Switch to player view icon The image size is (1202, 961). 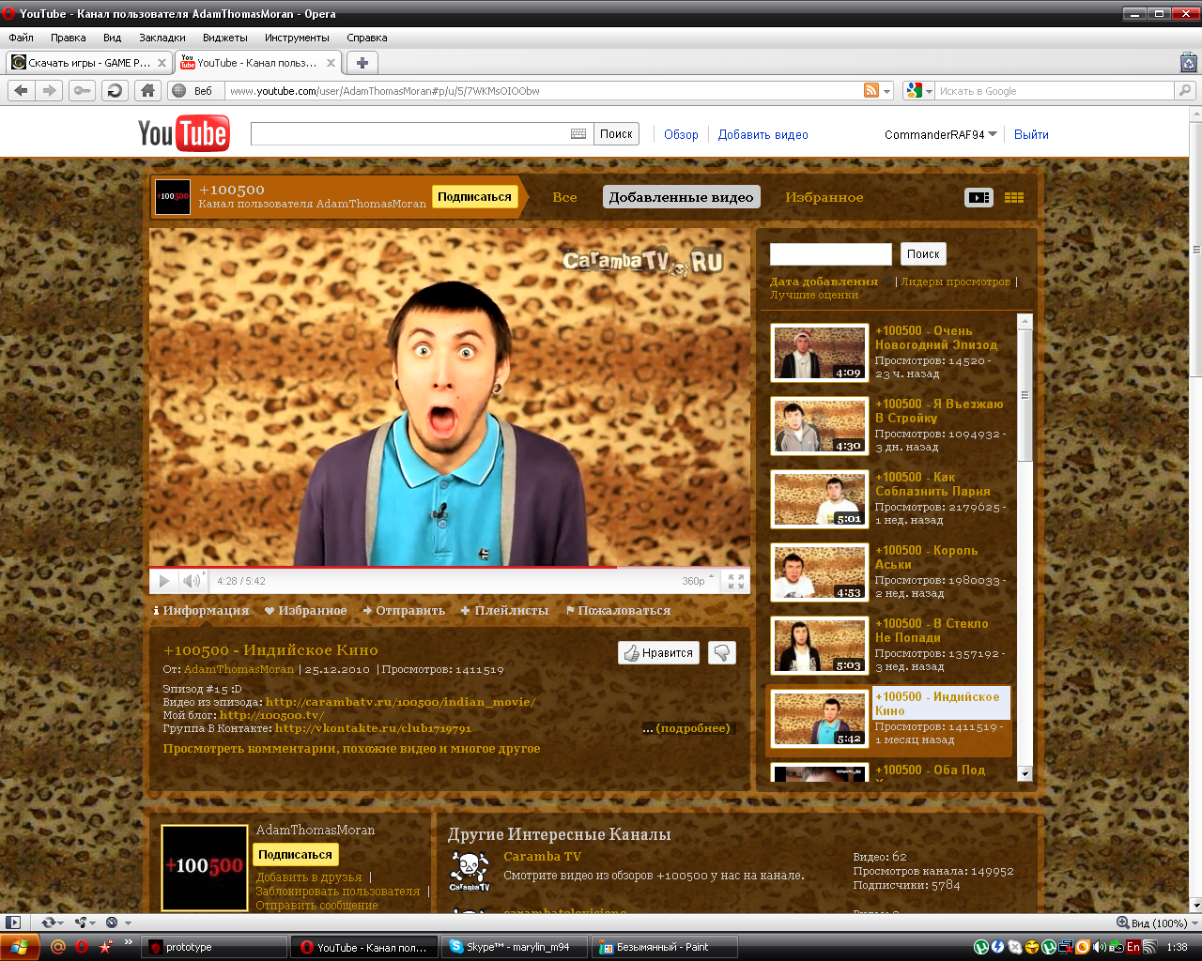point(979,197)
